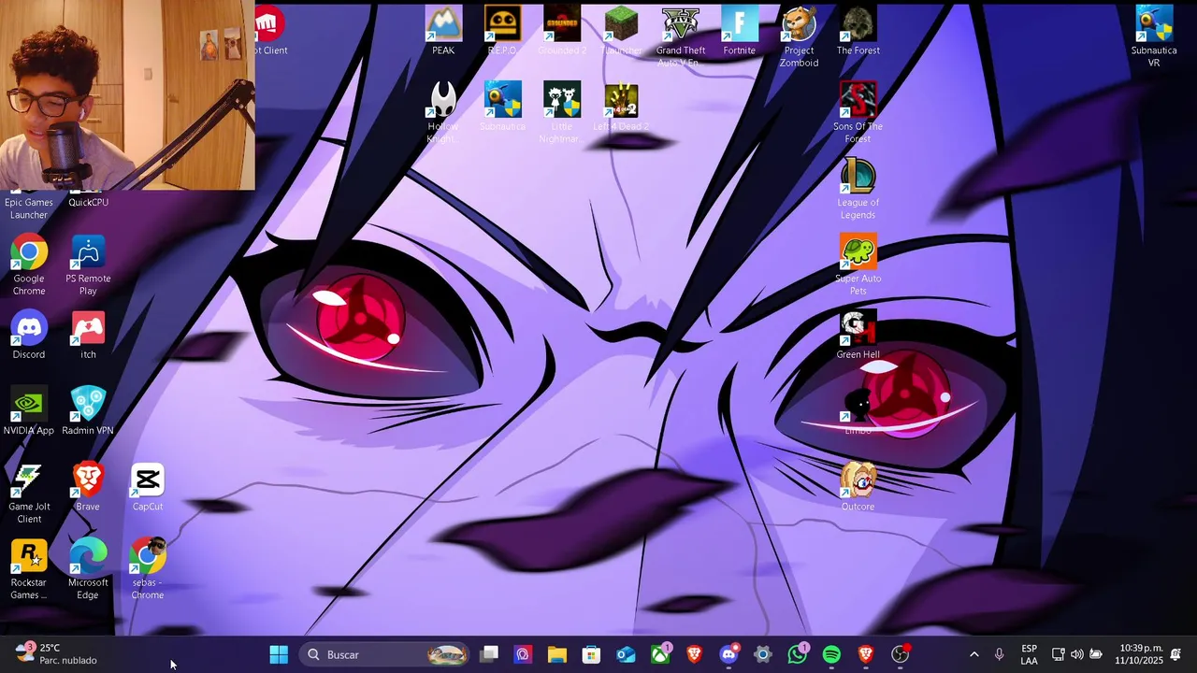Open the volume speaker tray icon
Image resolution: width=1197 pixels, height=673 pixels.
[1076, 654]
